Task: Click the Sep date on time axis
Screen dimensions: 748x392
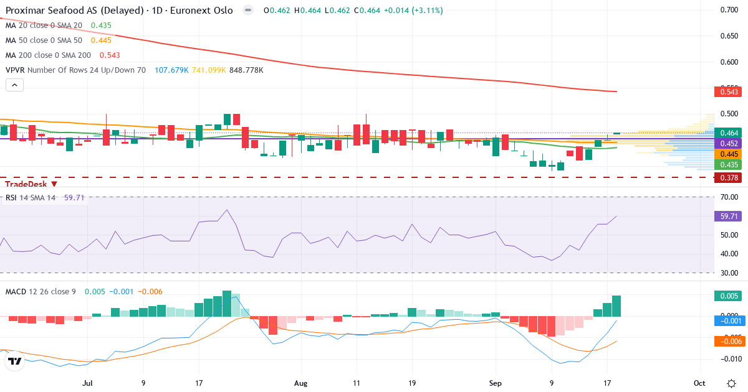Action: 496,383
